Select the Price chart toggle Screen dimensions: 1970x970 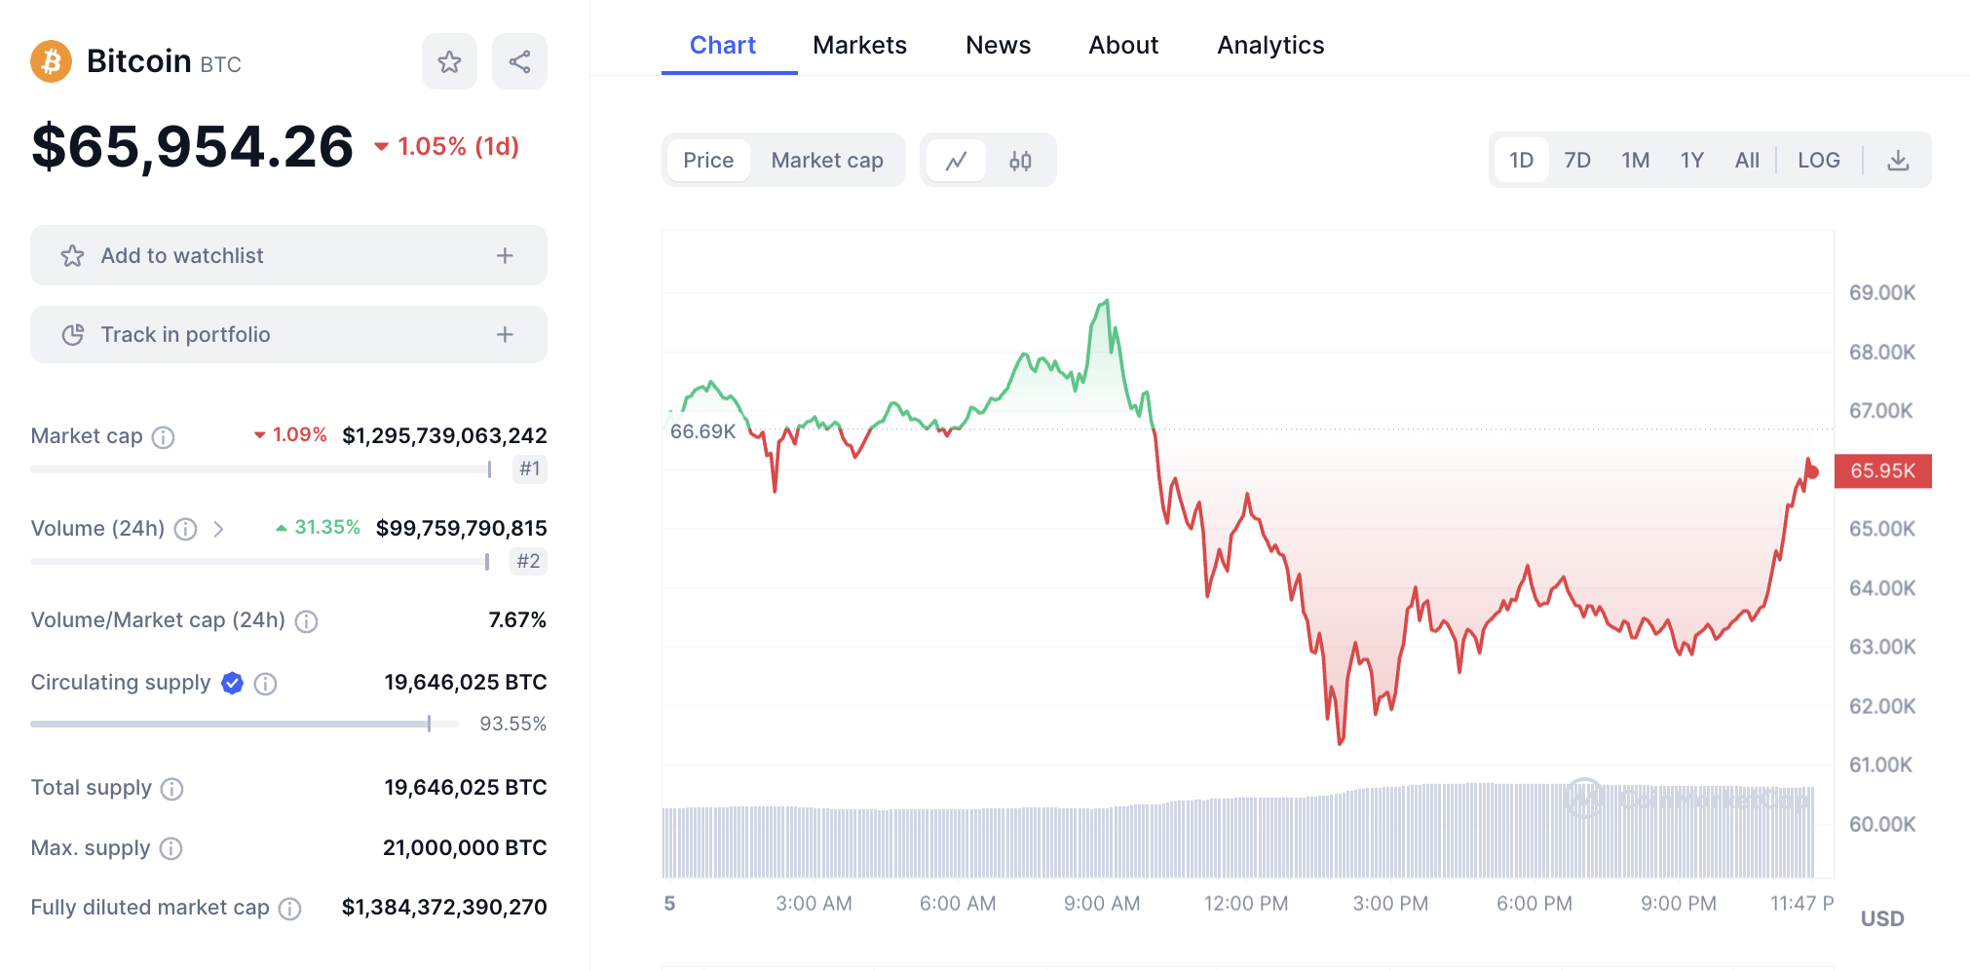point(708,161)
